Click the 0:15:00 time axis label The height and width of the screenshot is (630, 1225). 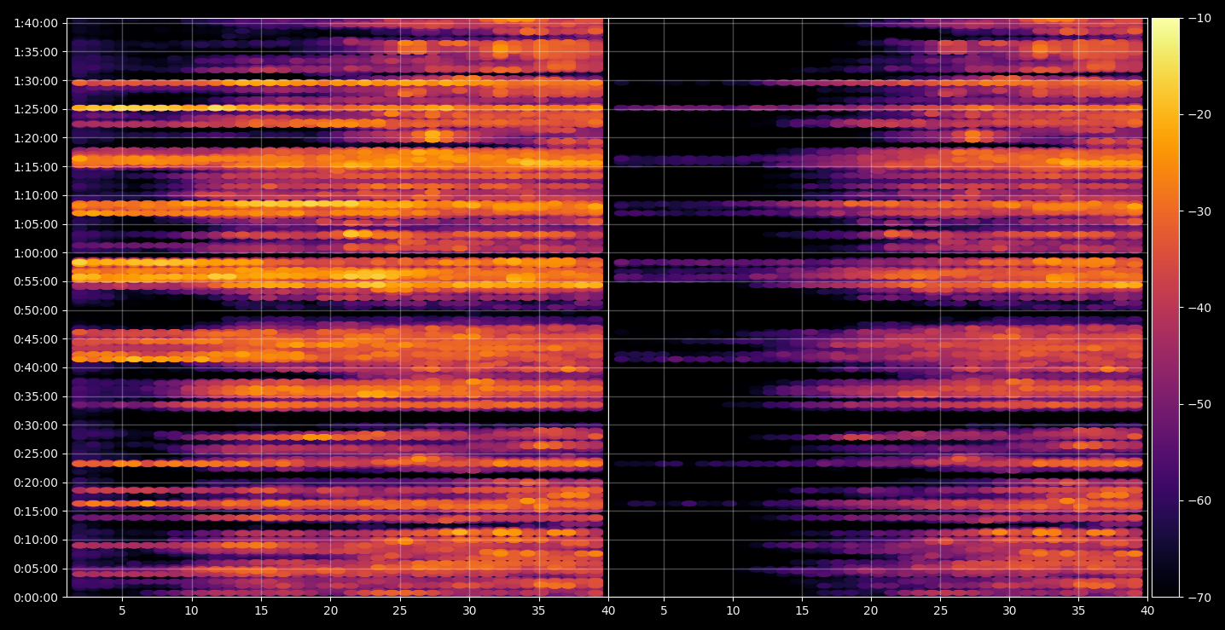[36, 512]
